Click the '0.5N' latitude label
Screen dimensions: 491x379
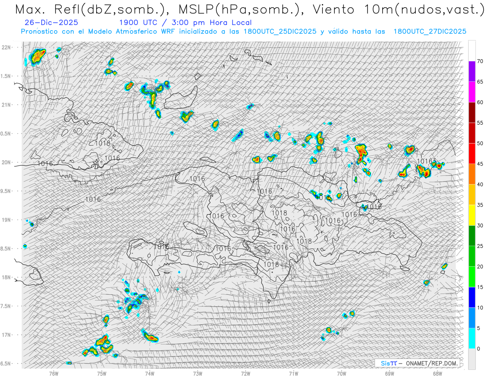6,134
